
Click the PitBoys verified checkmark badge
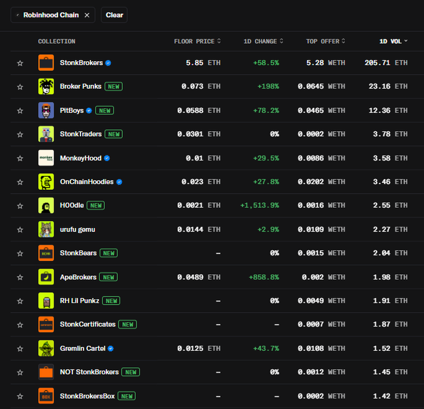[89, 111]
